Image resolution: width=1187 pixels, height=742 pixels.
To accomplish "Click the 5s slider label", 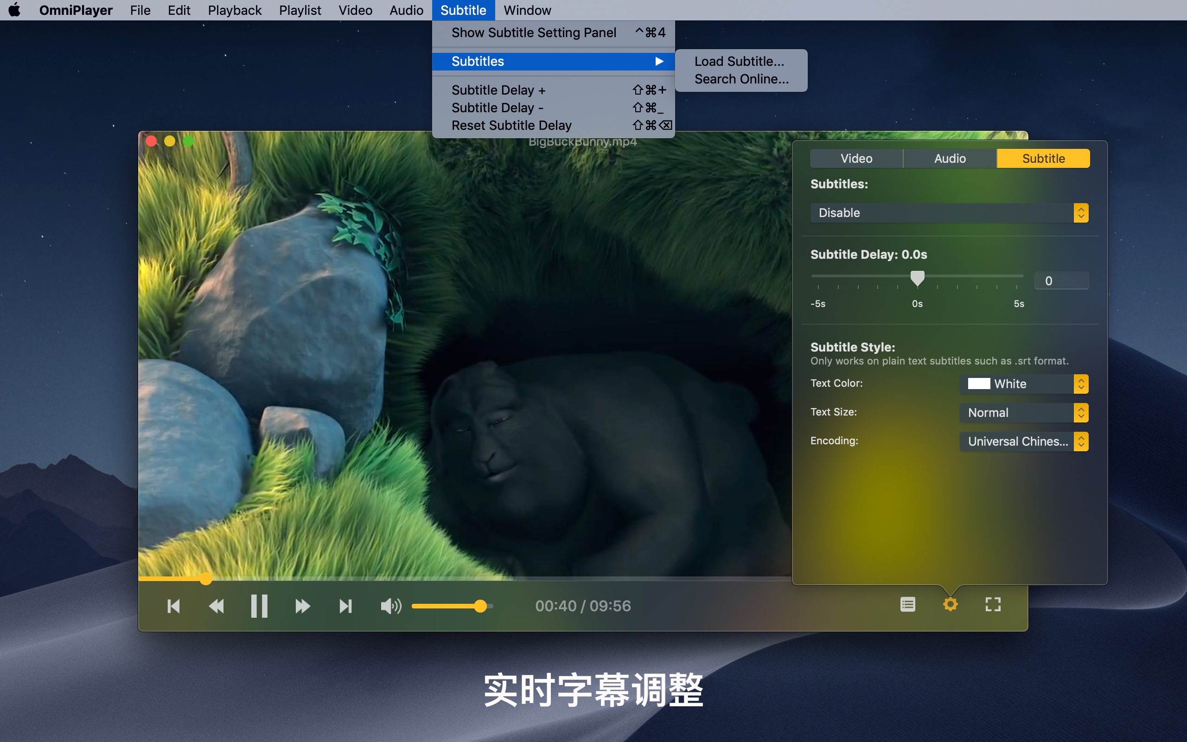I will 1019,304.
